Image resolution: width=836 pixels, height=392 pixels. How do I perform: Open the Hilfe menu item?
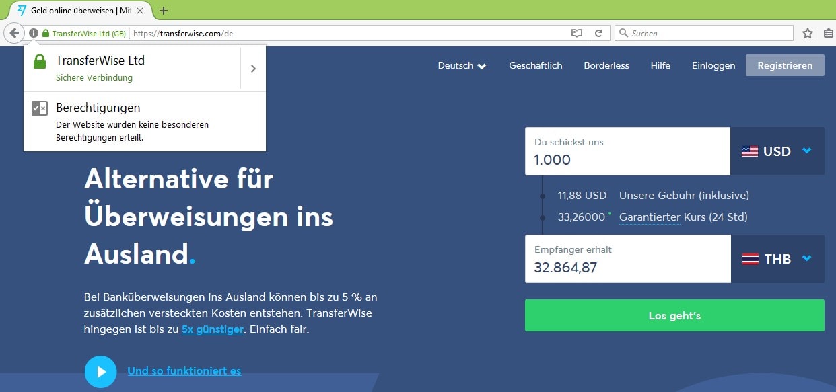click(x=660, y=65)
